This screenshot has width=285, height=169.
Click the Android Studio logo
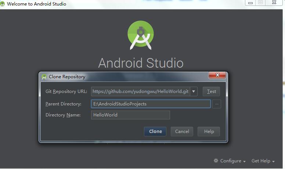[141, 35]
